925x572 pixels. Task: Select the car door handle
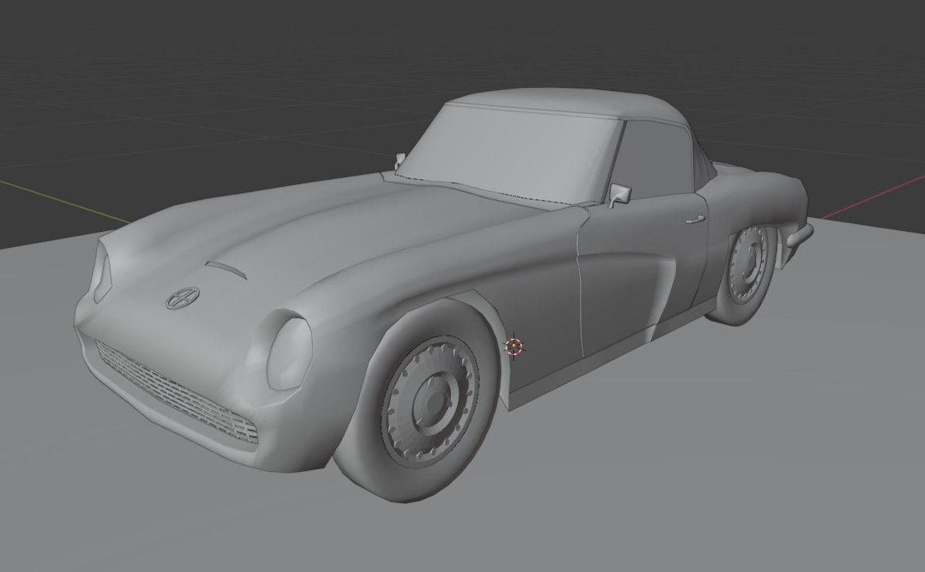pyautogui.click(x=694, y=219)
